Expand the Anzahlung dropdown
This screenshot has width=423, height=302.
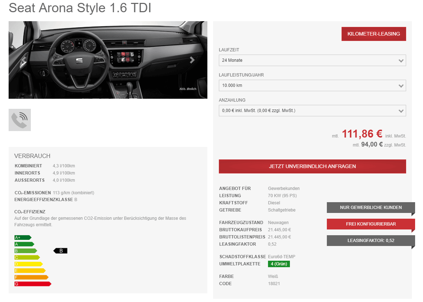click(312, 111)
